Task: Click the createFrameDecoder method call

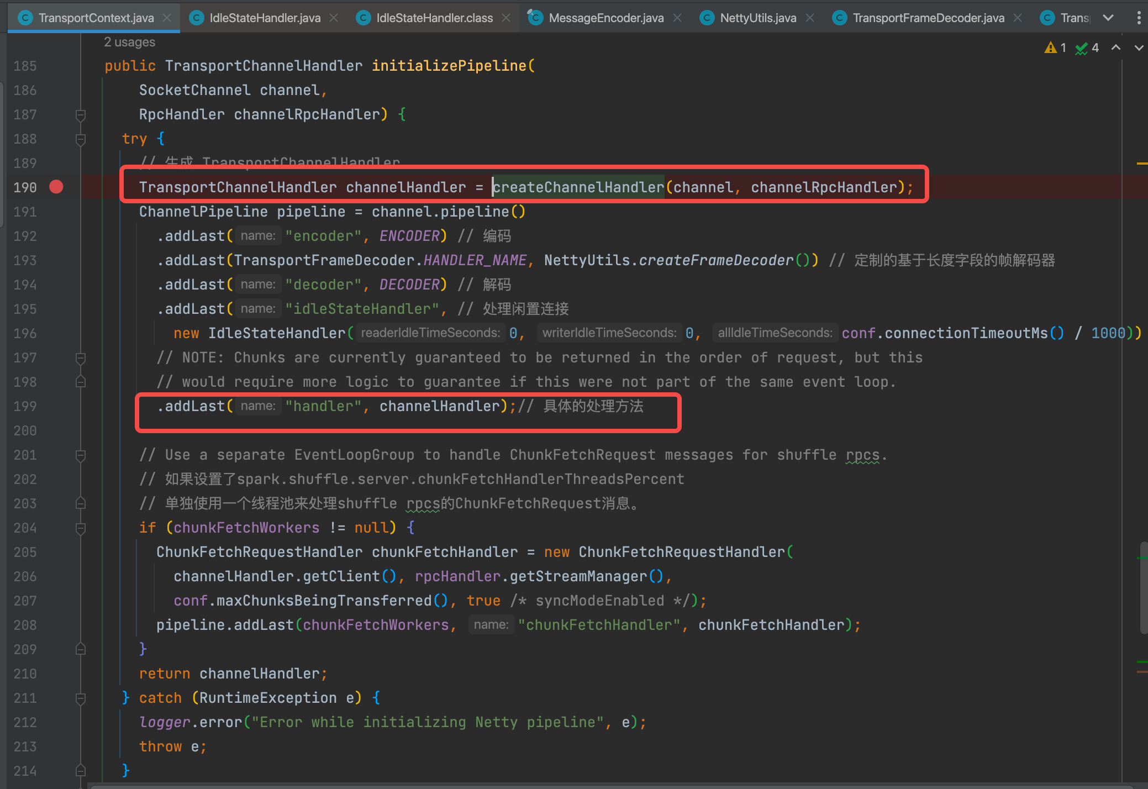Action: 716,260
